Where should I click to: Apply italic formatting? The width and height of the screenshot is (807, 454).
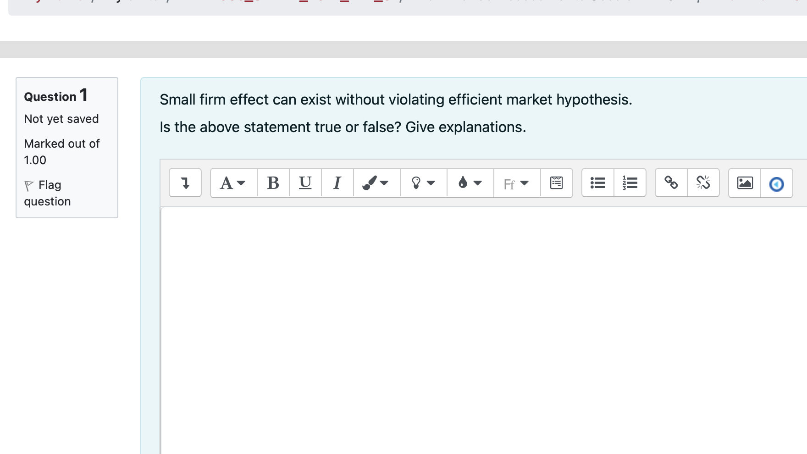coord(337,183)
